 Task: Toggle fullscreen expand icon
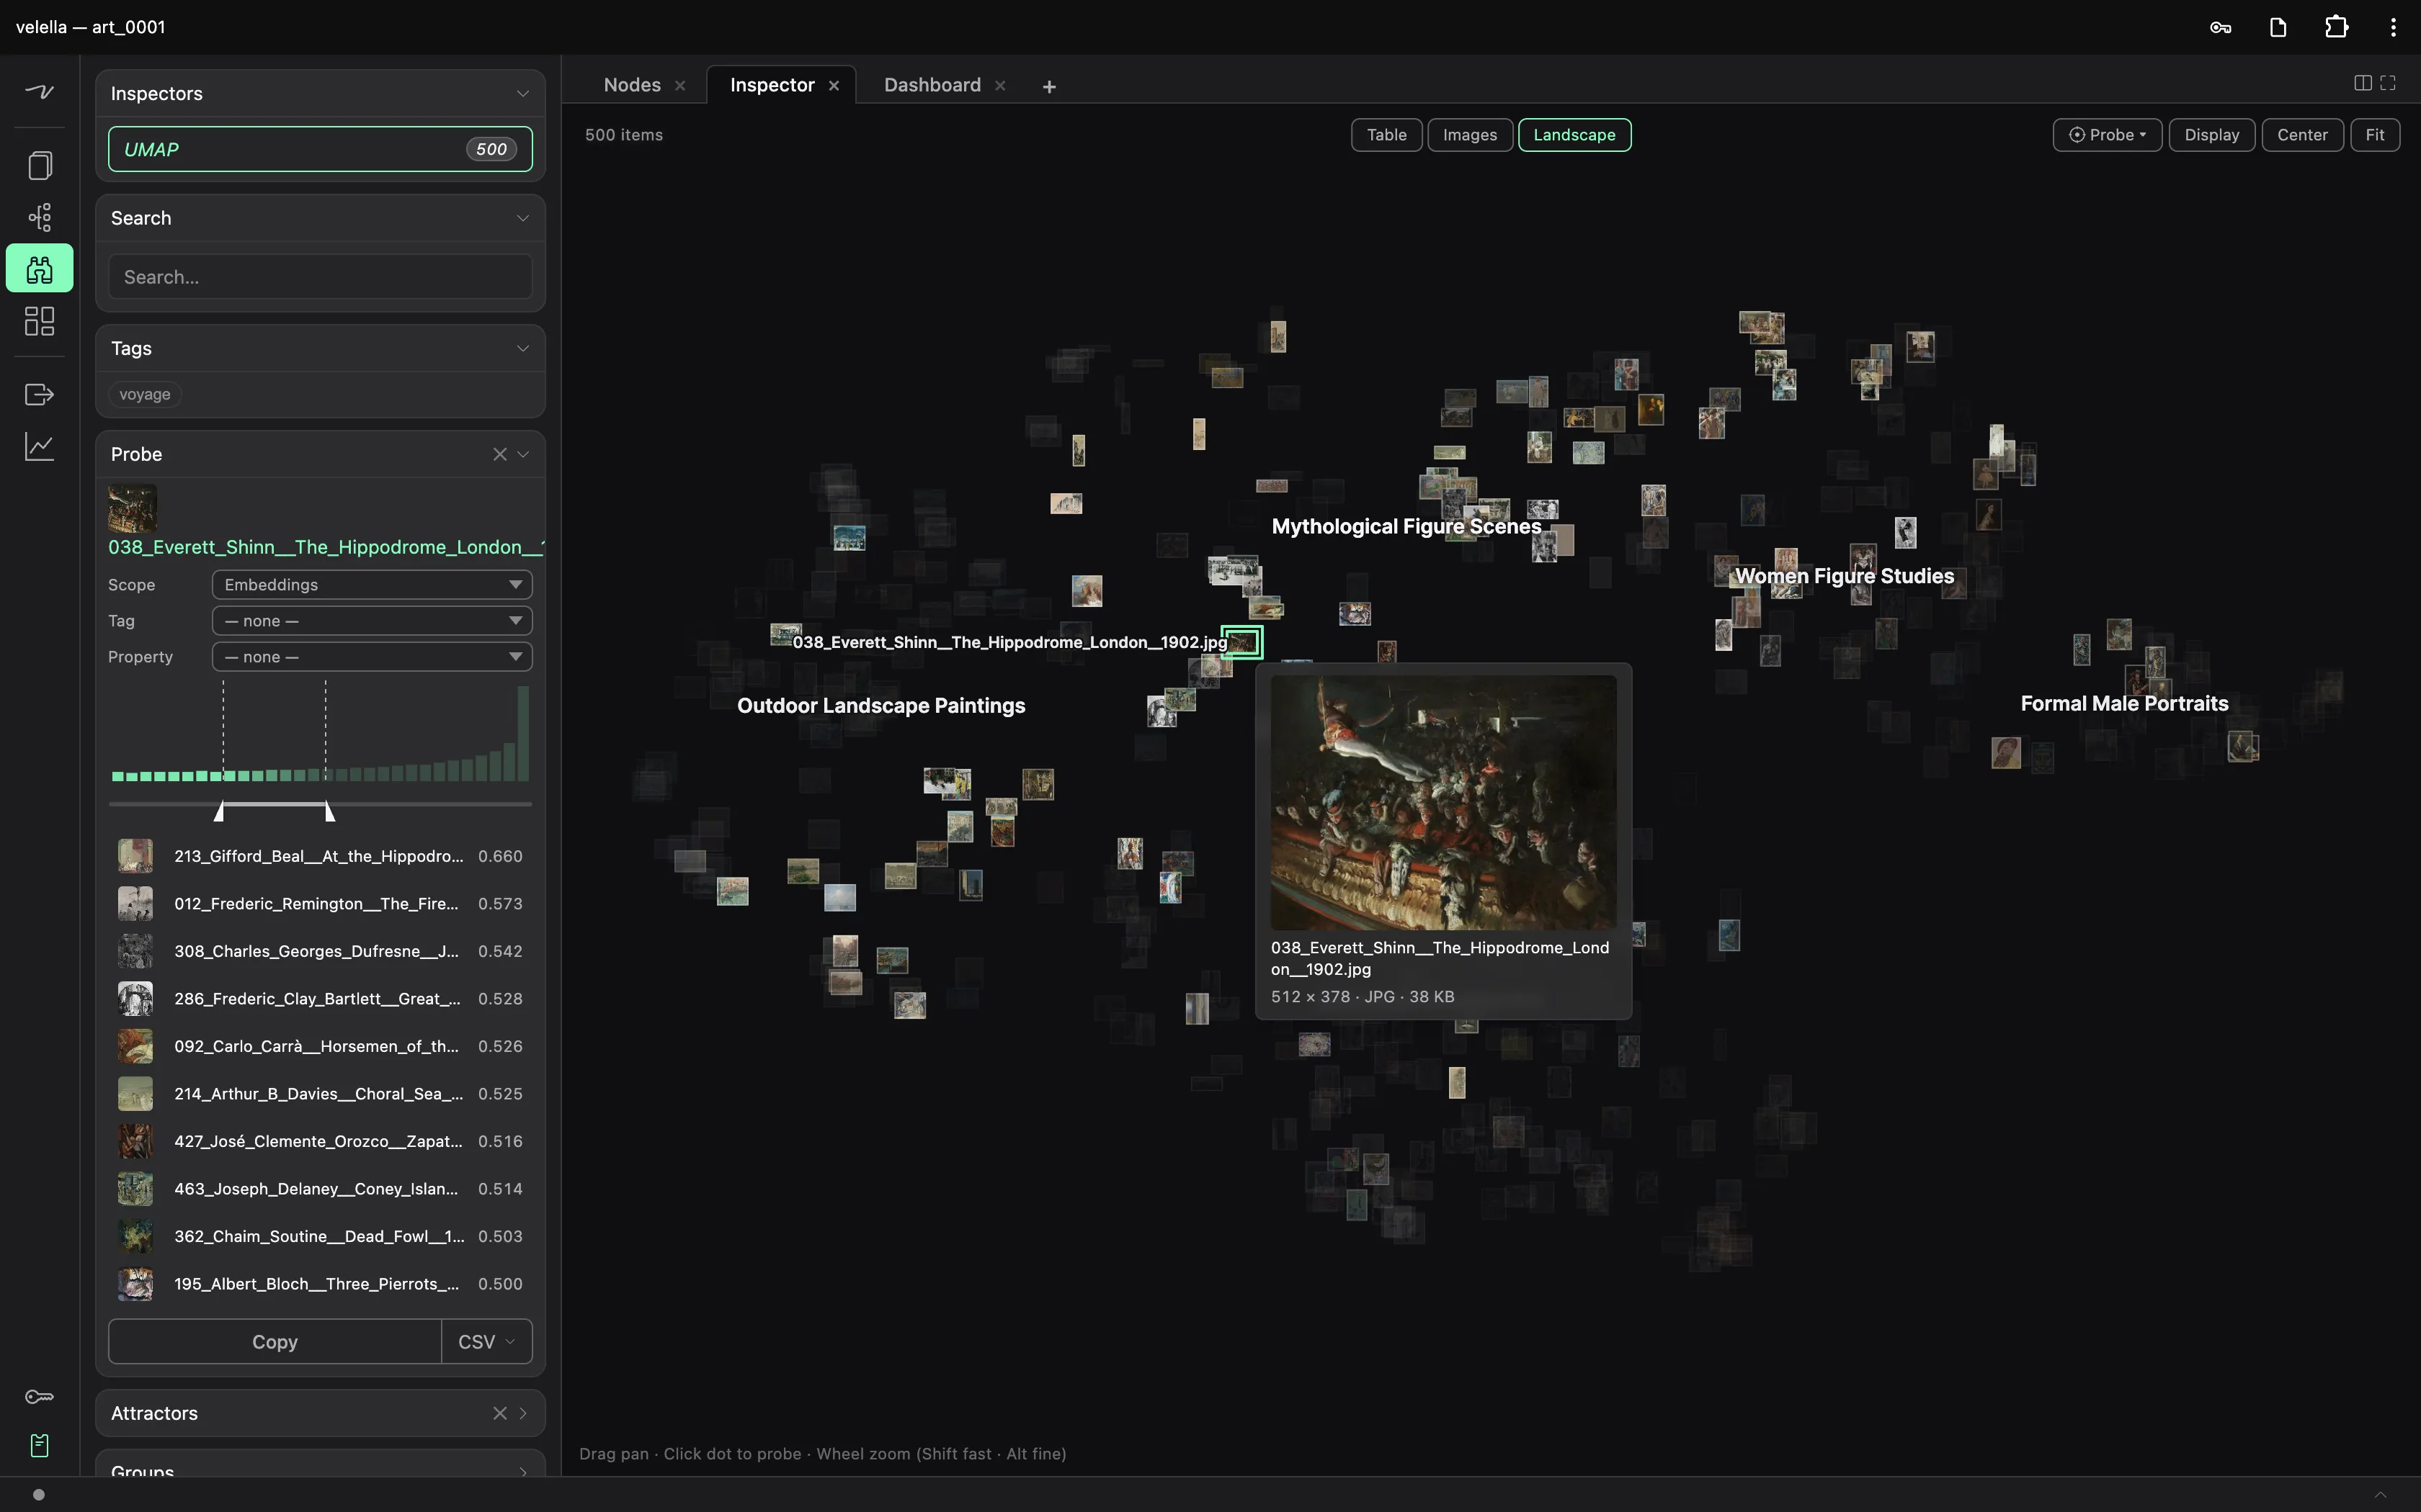[2388, 83]
